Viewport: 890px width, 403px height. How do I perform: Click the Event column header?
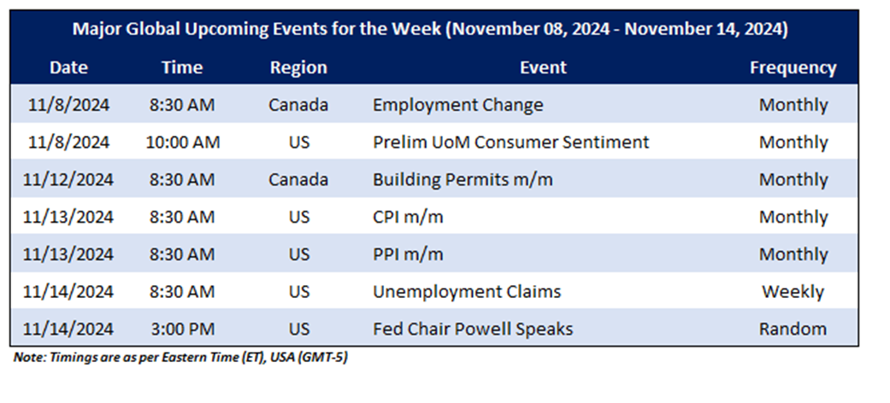pyautogui.click(x=543, y=67)
